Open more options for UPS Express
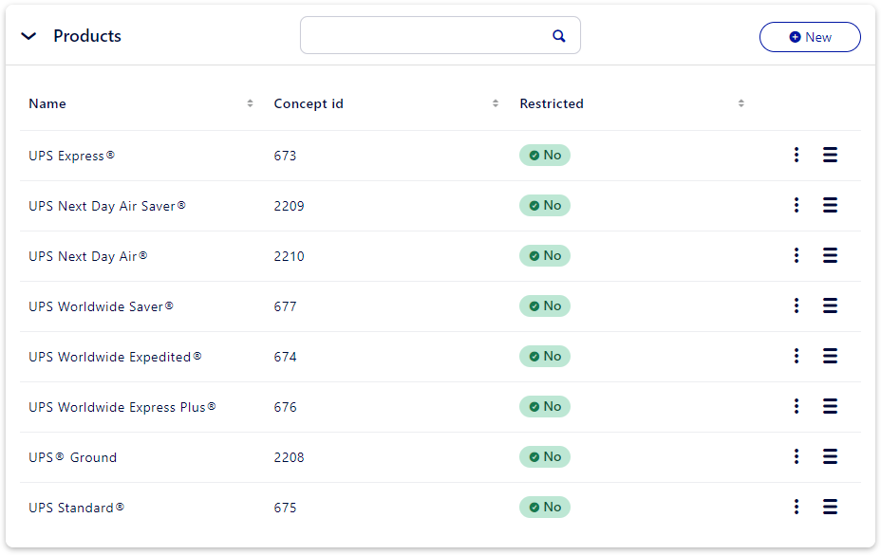 (797, 155)
